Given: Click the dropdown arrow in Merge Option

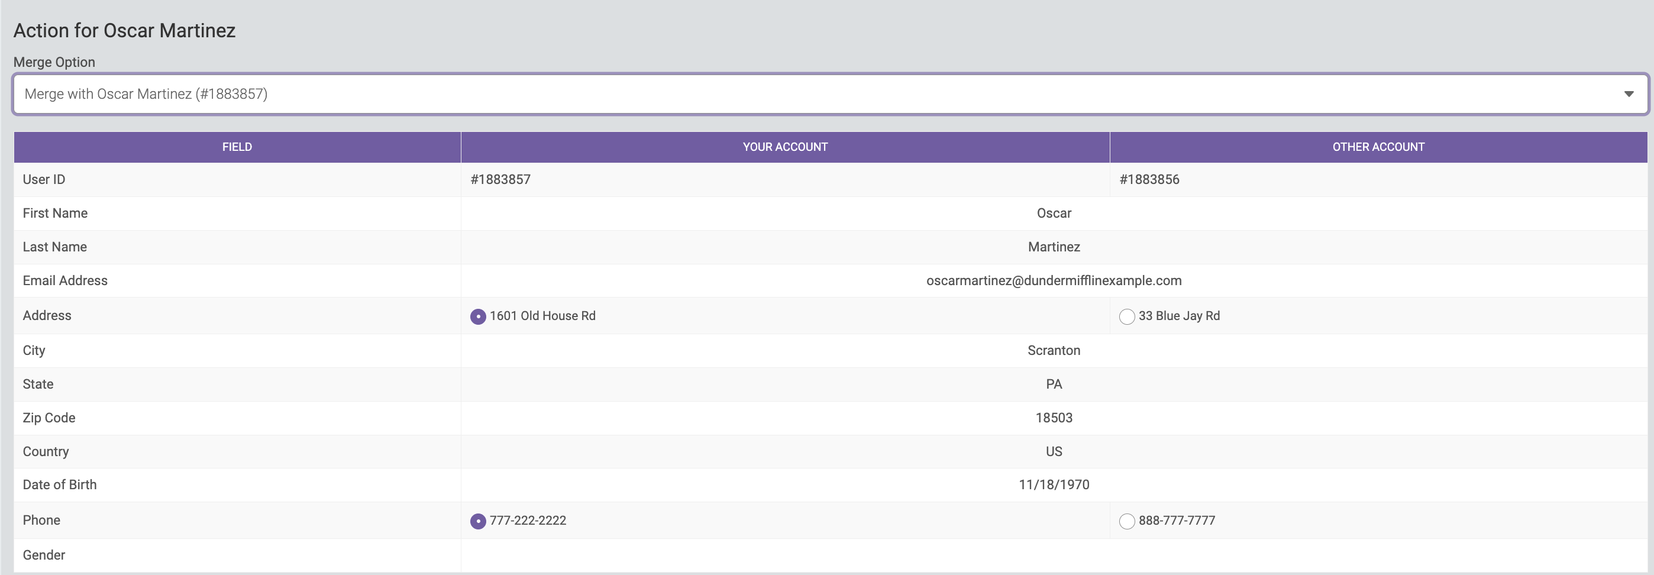Looking at the screenshot, I should point(1629,94).
